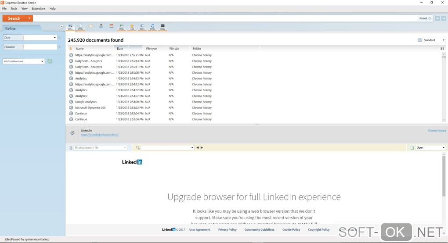
Task: Click the Reset button
Action: coord(425,18)
